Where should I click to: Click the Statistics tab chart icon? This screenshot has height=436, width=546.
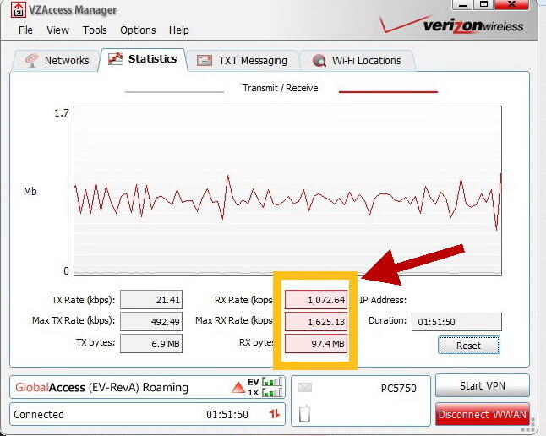point(115,58)
